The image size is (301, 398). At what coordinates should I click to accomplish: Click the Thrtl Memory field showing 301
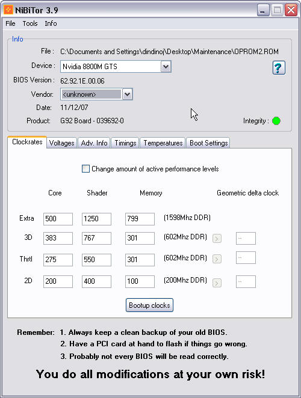[140, 260]
